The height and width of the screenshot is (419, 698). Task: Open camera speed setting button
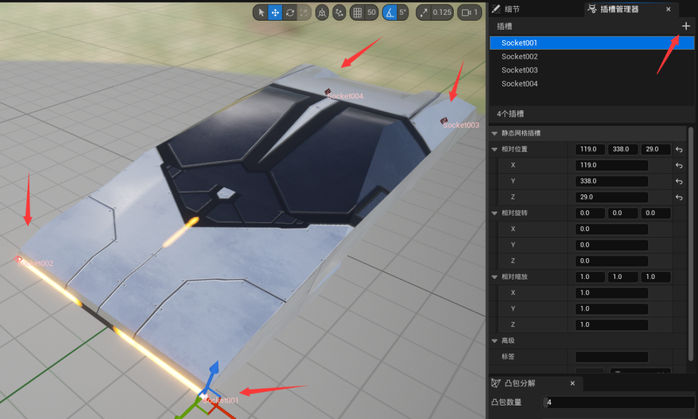[x=470, y=12]
